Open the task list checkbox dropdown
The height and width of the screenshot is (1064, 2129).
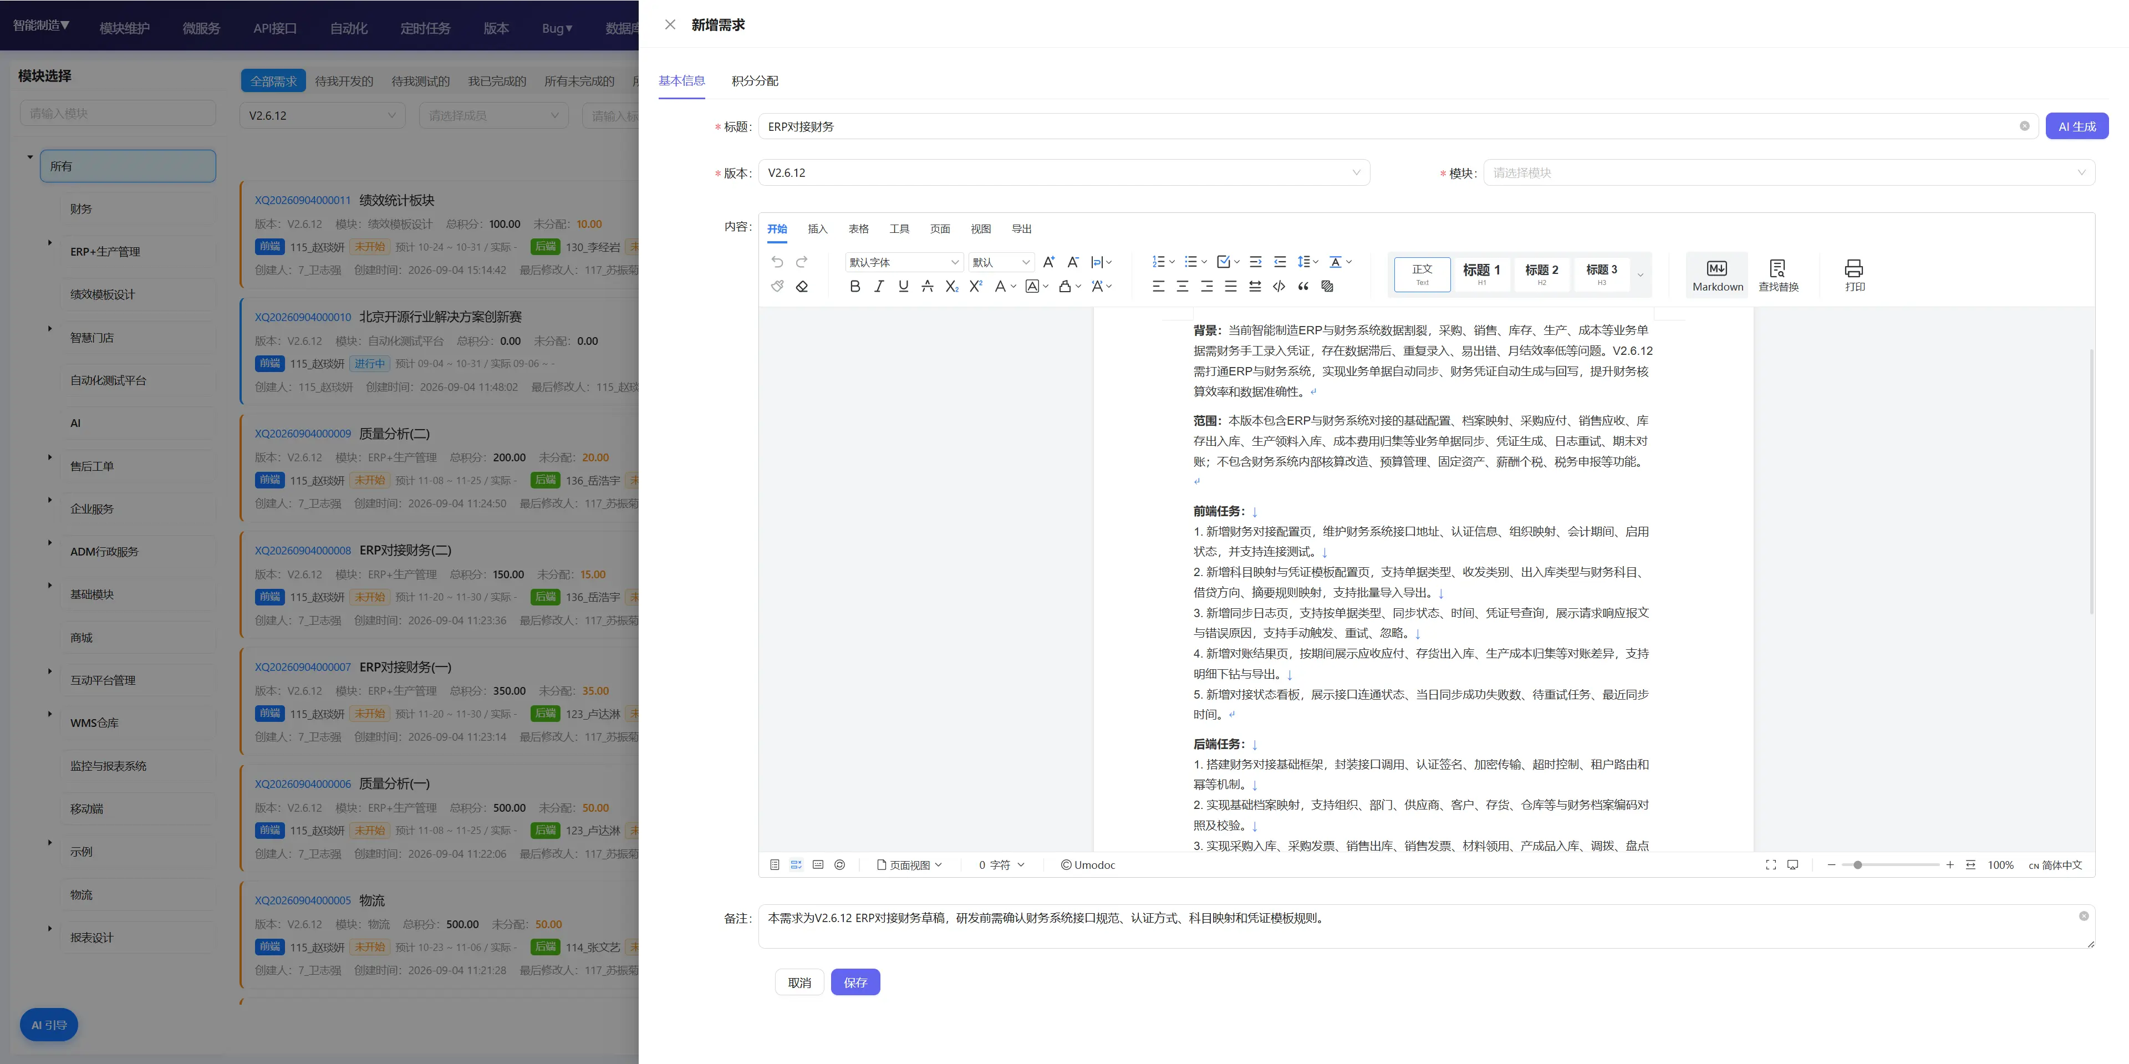click(1228, 262)
